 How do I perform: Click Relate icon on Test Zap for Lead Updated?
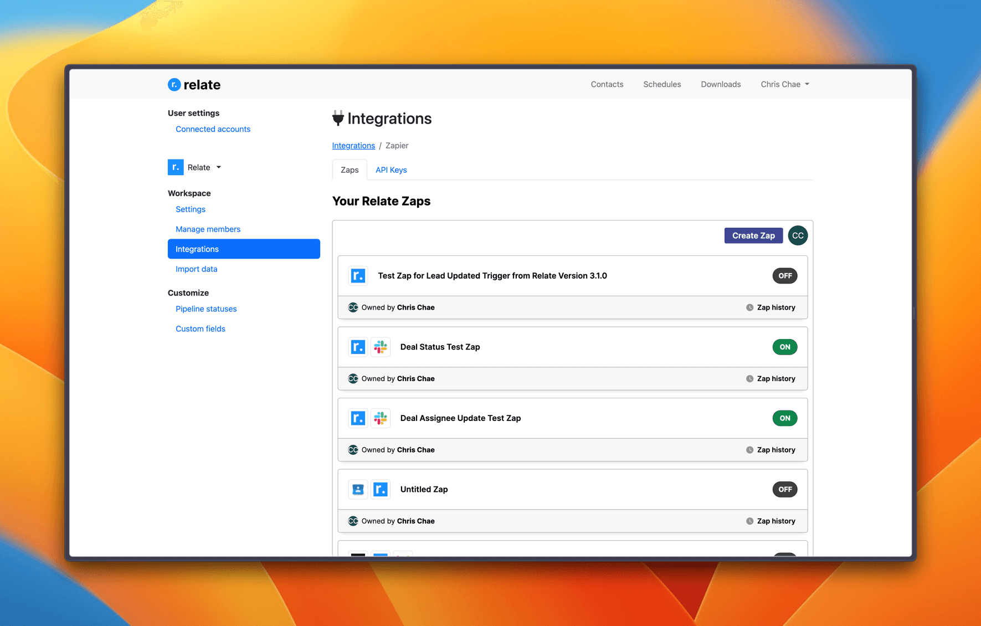click(x=358, y=276)
